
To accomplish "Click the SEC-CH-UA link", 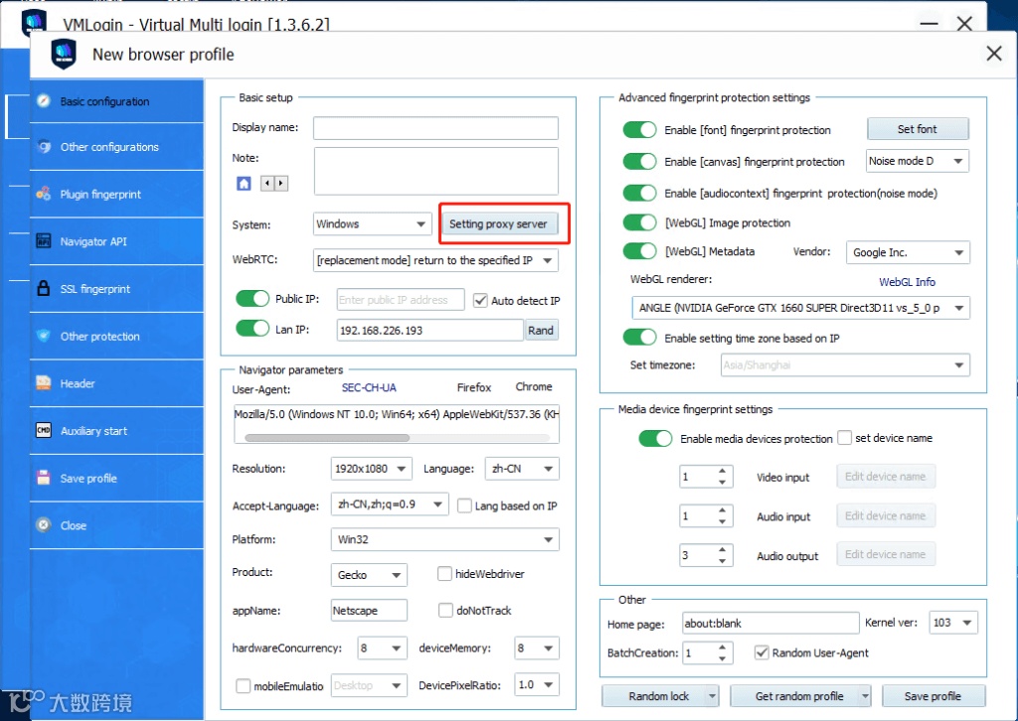I will 369,387.
